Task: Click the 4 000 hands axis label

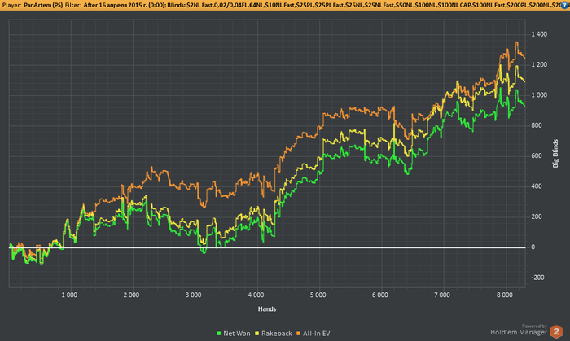Action: [x=256, y=295]
